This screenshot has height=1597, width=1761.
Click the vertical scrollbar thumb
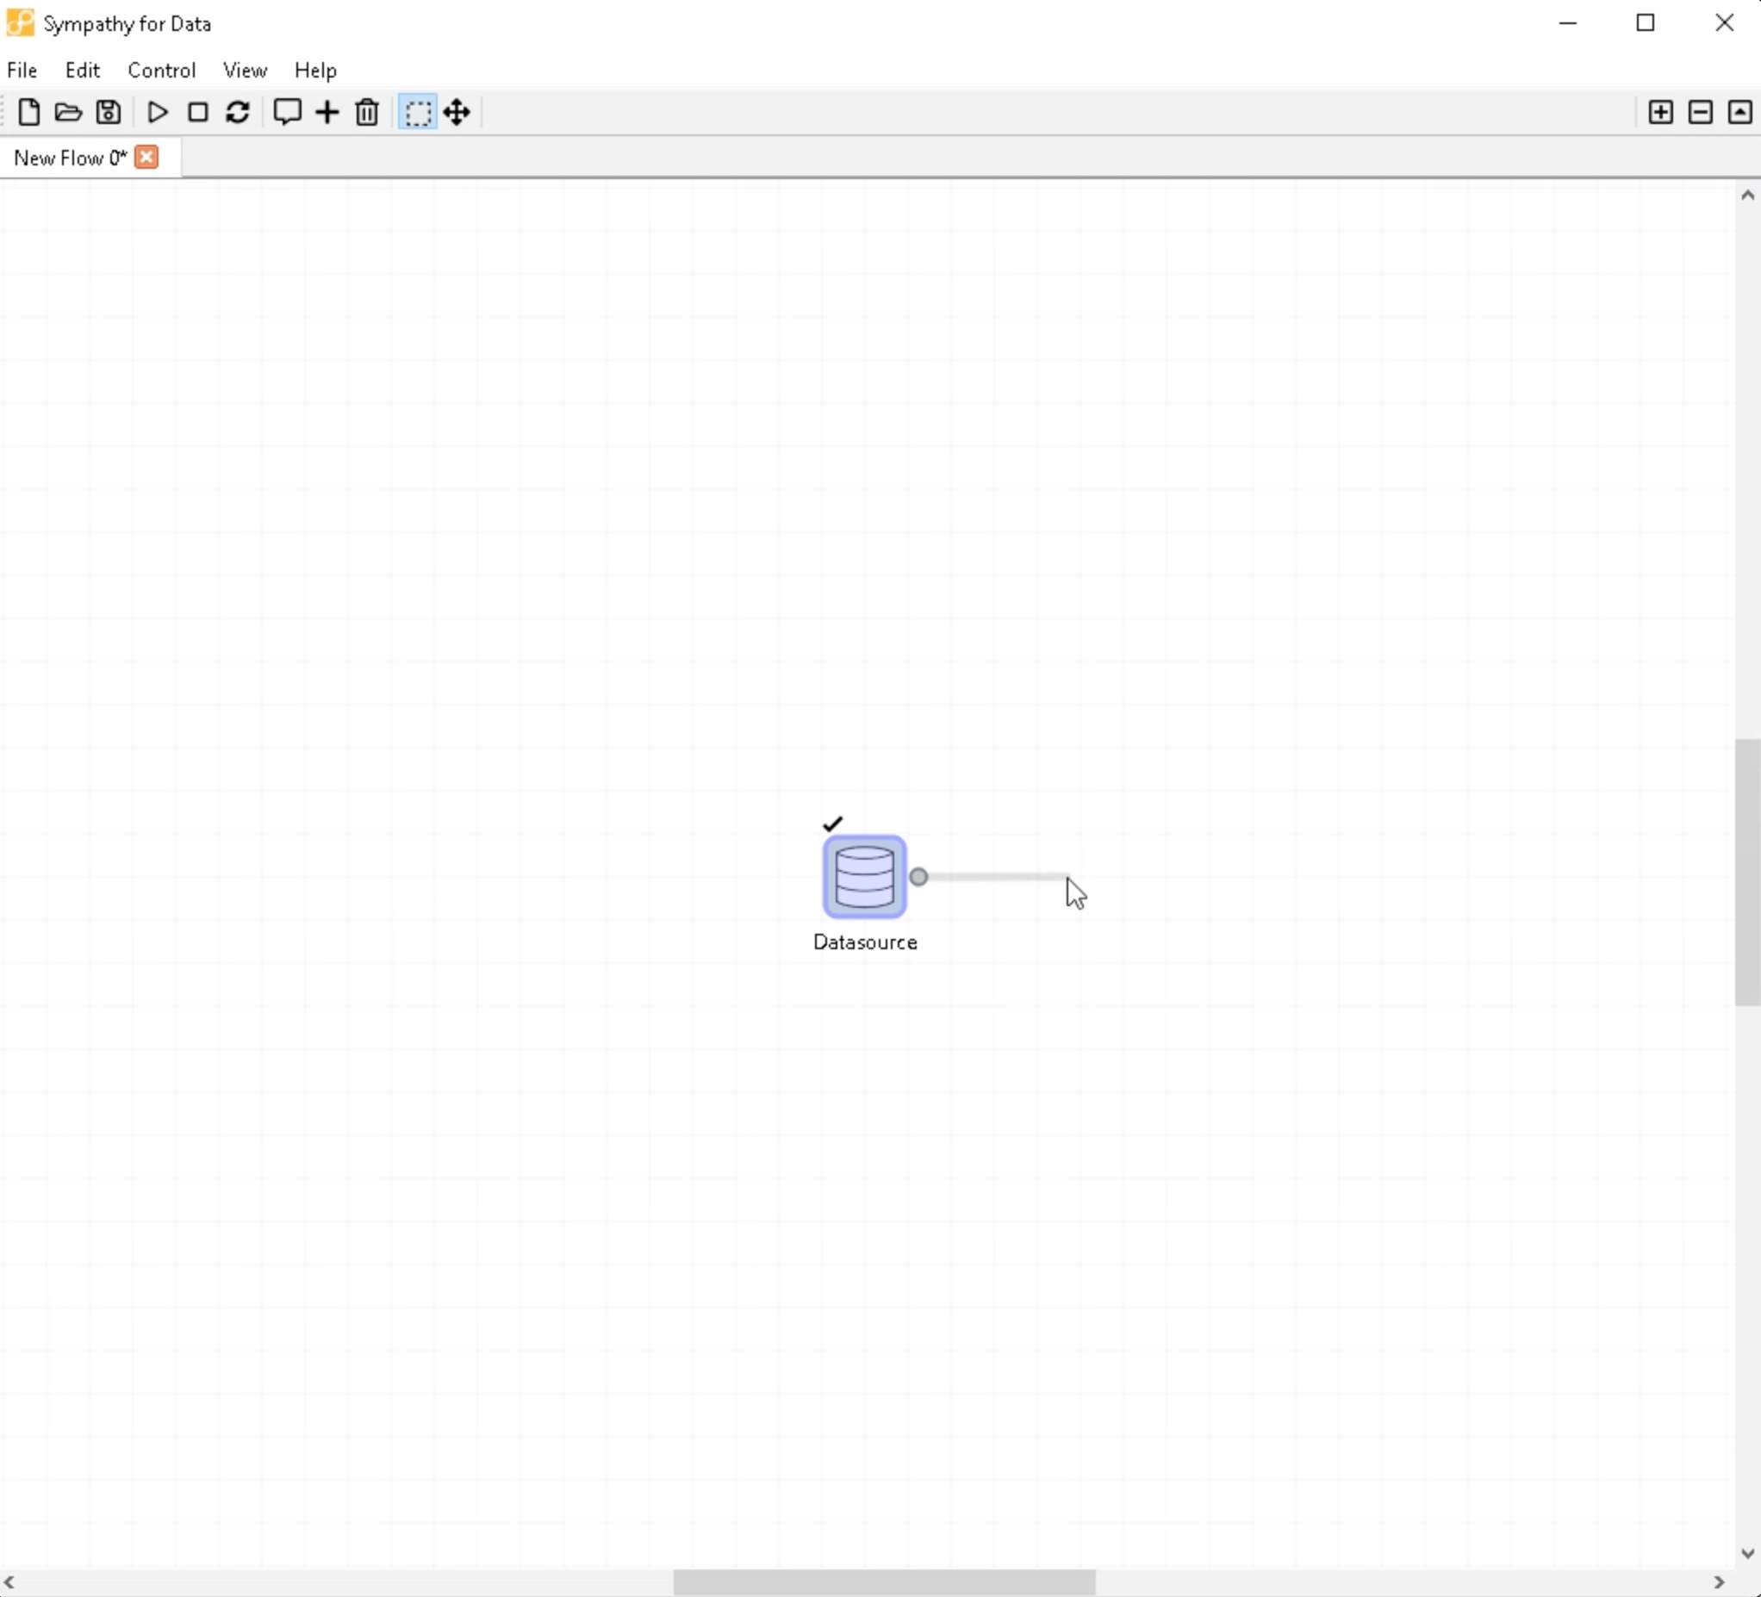click(x=1747, y=873)
